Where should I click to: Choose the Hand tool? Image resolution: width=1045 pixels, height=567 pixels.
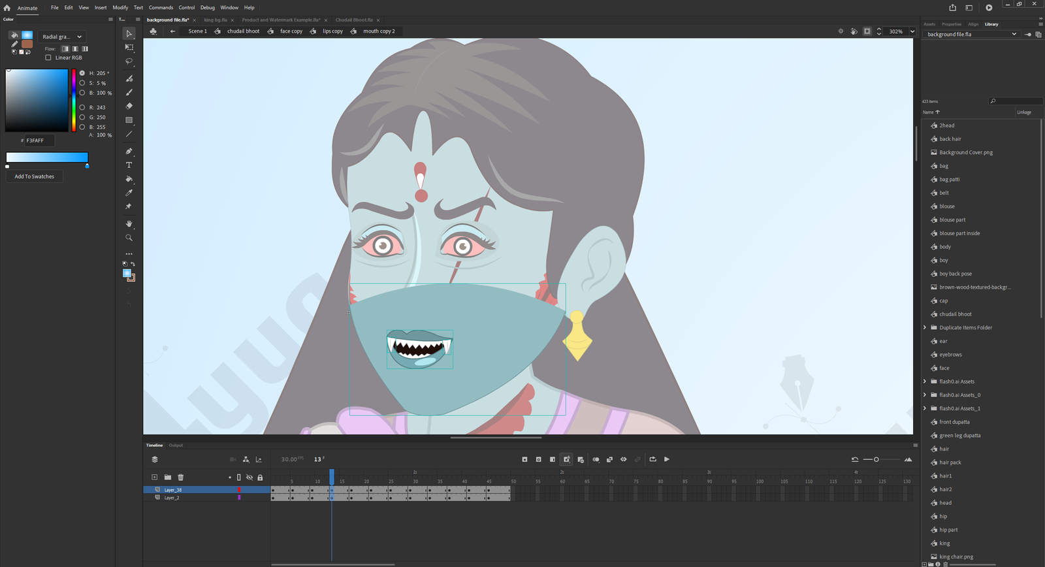click(x=129, y=224)
